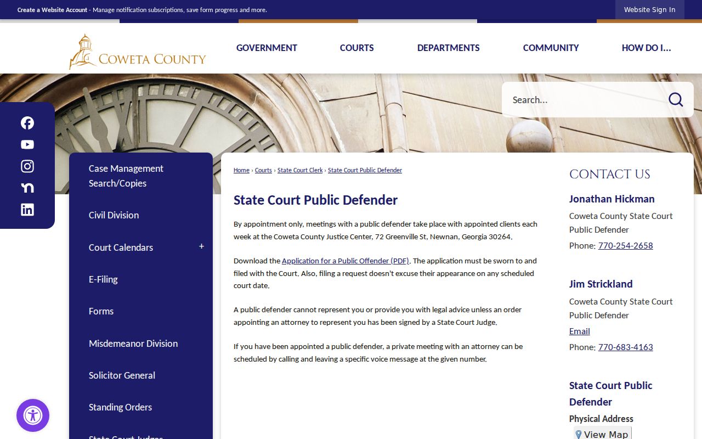Call Jonathan Hickman phone 770-254-2658
702x439 pixels.
(x=625, y=245)
